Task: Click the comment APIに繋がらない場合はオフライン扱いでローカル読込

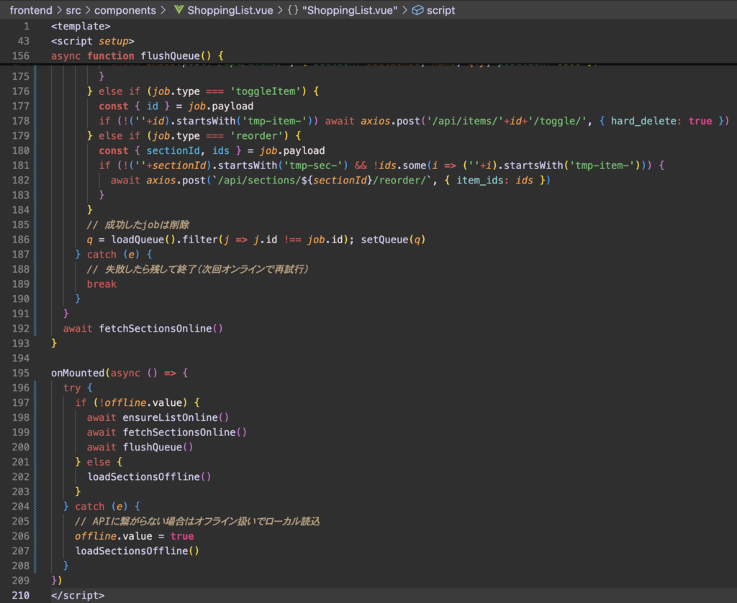Action: (197, 521)
